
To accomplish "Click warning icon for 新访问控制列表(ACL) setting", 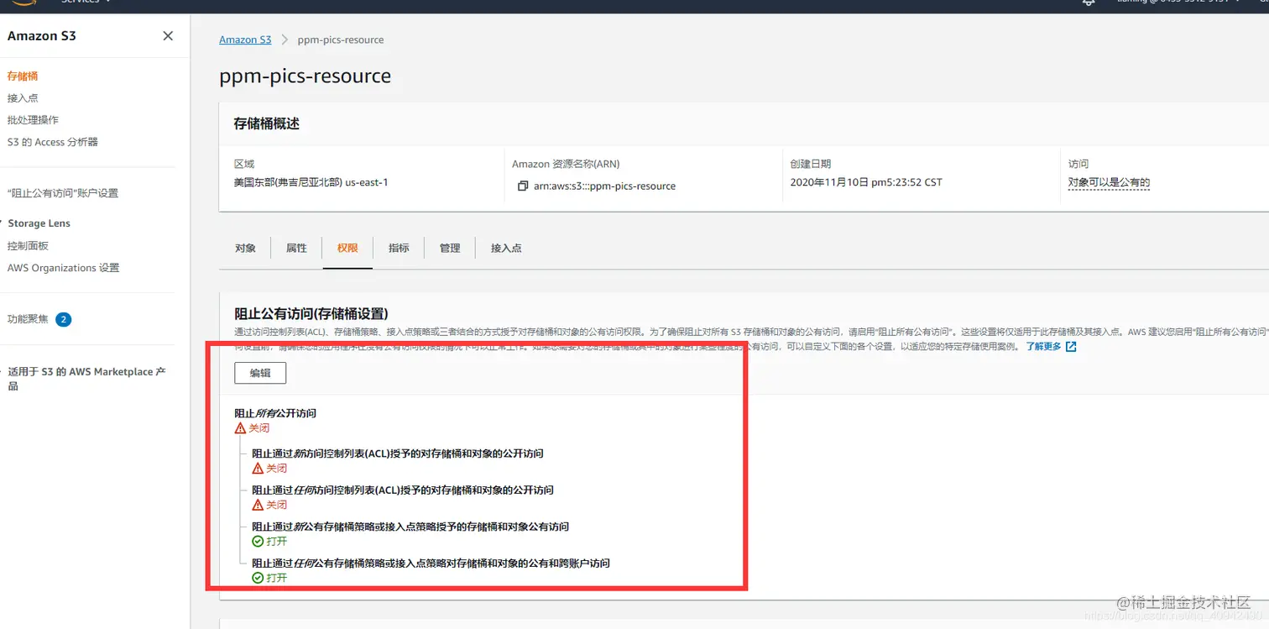I will click(258, 468).
